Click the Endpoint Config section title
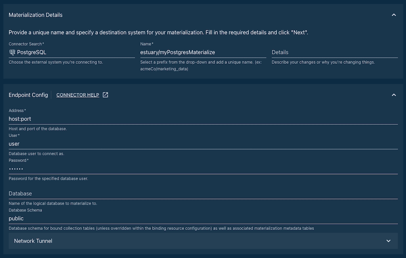The width and height of the screenshot is (406, 258). 28,95
